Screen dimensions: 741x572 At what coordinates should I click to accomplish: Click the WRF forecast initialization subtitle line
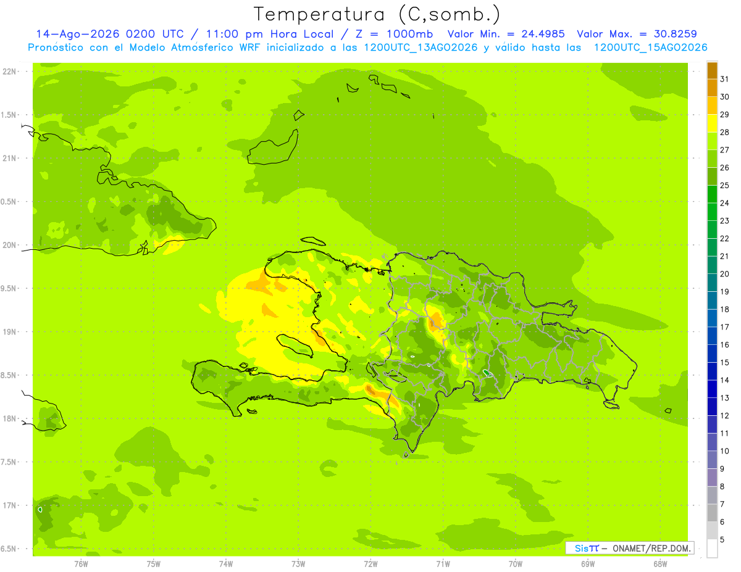(x=367, y=48)
